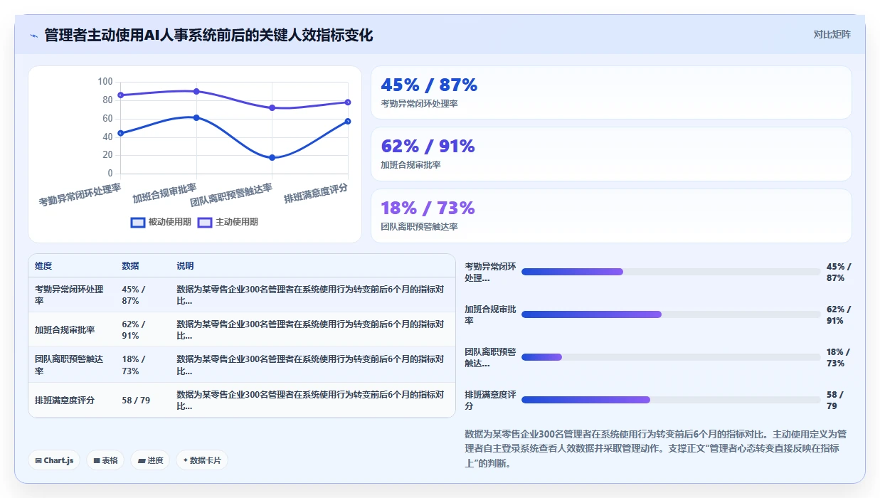Image resolution: width=880 pixels, height=498 pixels.
Task: Click the footnote paragraph starting 数据为某零售企业
Action: pyautogui.click(x=655, y=448)
